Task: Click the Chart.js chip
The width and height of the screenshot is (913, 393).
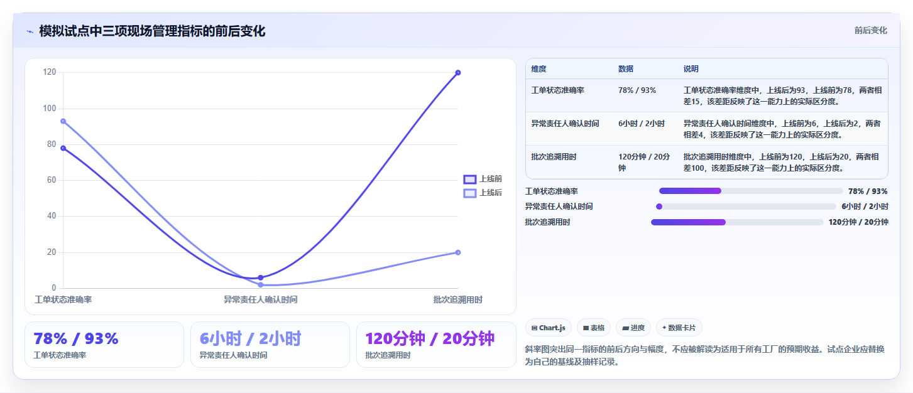Action: [x=548, y=328]
